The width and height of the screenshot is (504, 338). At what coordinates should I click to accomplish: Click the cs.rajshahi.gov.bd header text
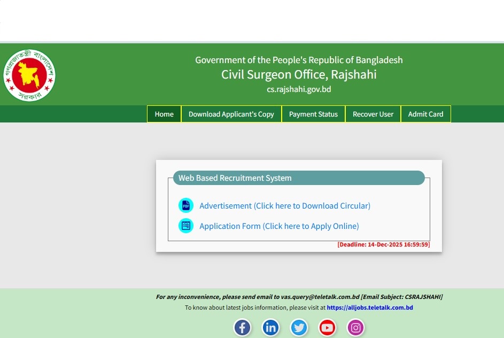point(299,89)
